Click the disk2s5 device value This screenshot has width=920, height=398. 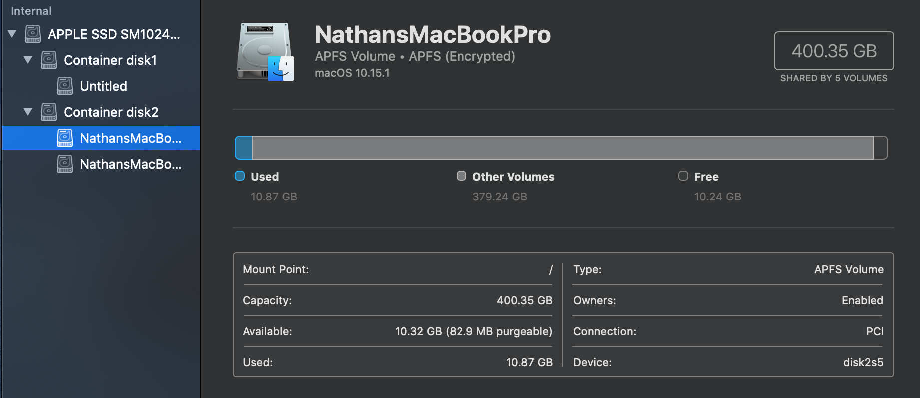[863, 362]
